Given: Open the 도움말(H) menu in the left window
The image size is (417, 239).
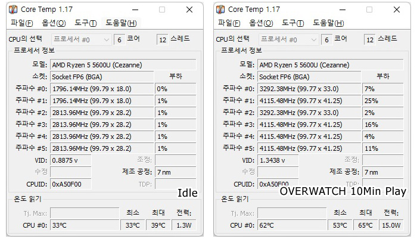Looking at the screenshot, I should point(121,23).
